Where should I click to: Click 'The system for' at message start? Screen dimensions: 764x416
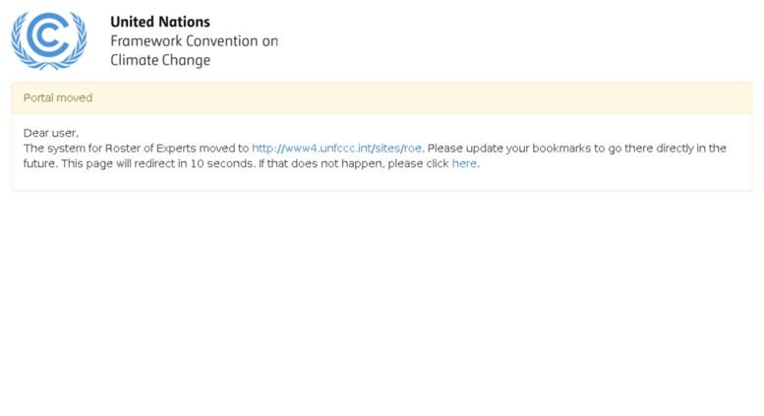pyautogui.click(x=62, y=149)
